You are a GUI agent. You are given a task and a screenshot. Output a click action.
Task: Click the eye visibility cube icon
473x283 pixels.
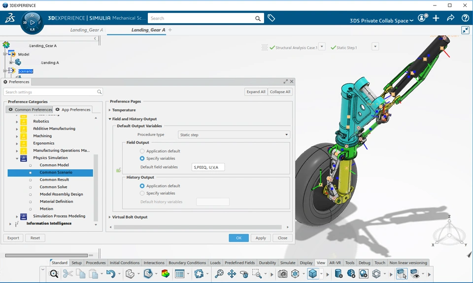click(x=415, y=274)
